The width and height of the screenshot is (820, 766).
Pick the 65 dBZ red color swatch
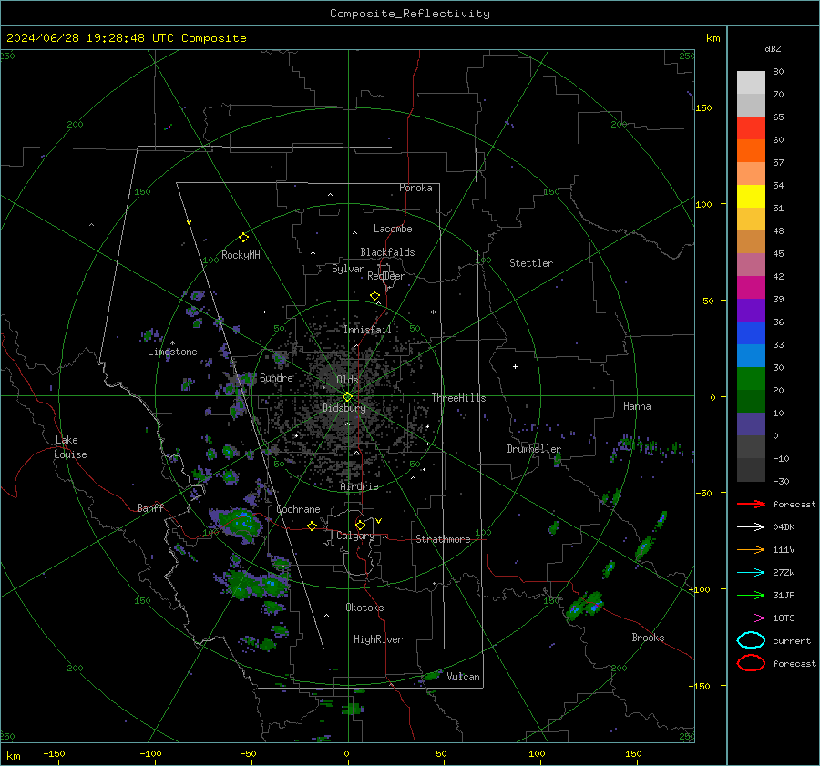click(x=751, y=128)
